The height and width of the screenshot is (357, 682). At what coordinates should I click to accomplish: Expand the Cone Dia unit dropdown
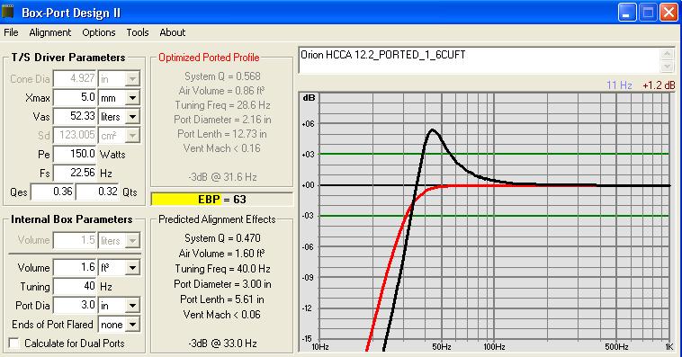(x=132, y=79)
